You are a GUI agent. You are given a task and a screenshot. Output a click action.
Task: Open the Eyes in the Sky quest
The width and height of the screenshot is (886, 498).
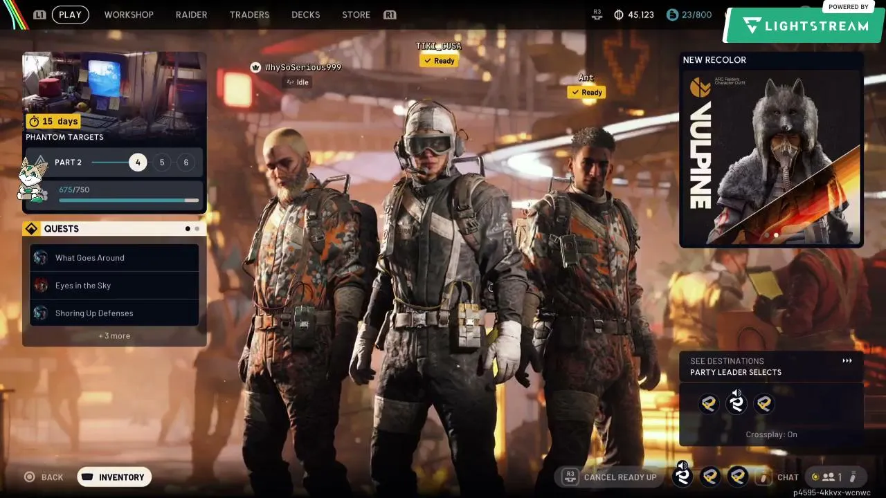click(x=114, y=286)
